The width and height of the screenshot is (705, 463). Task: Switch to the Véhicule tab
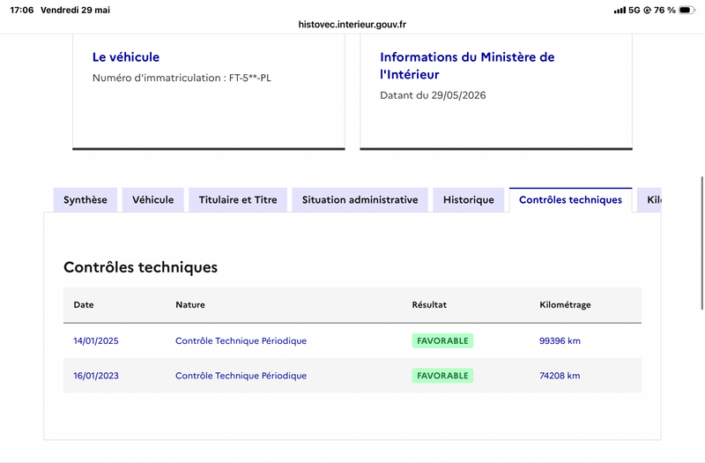[x=152, y=200]
